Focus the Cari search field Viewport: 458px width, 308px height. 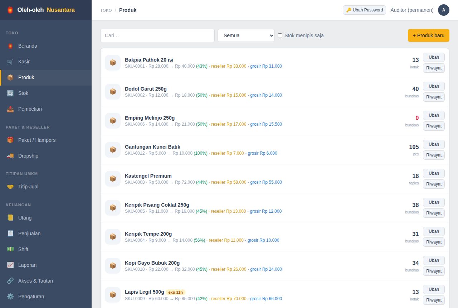(x=157, y=35)
